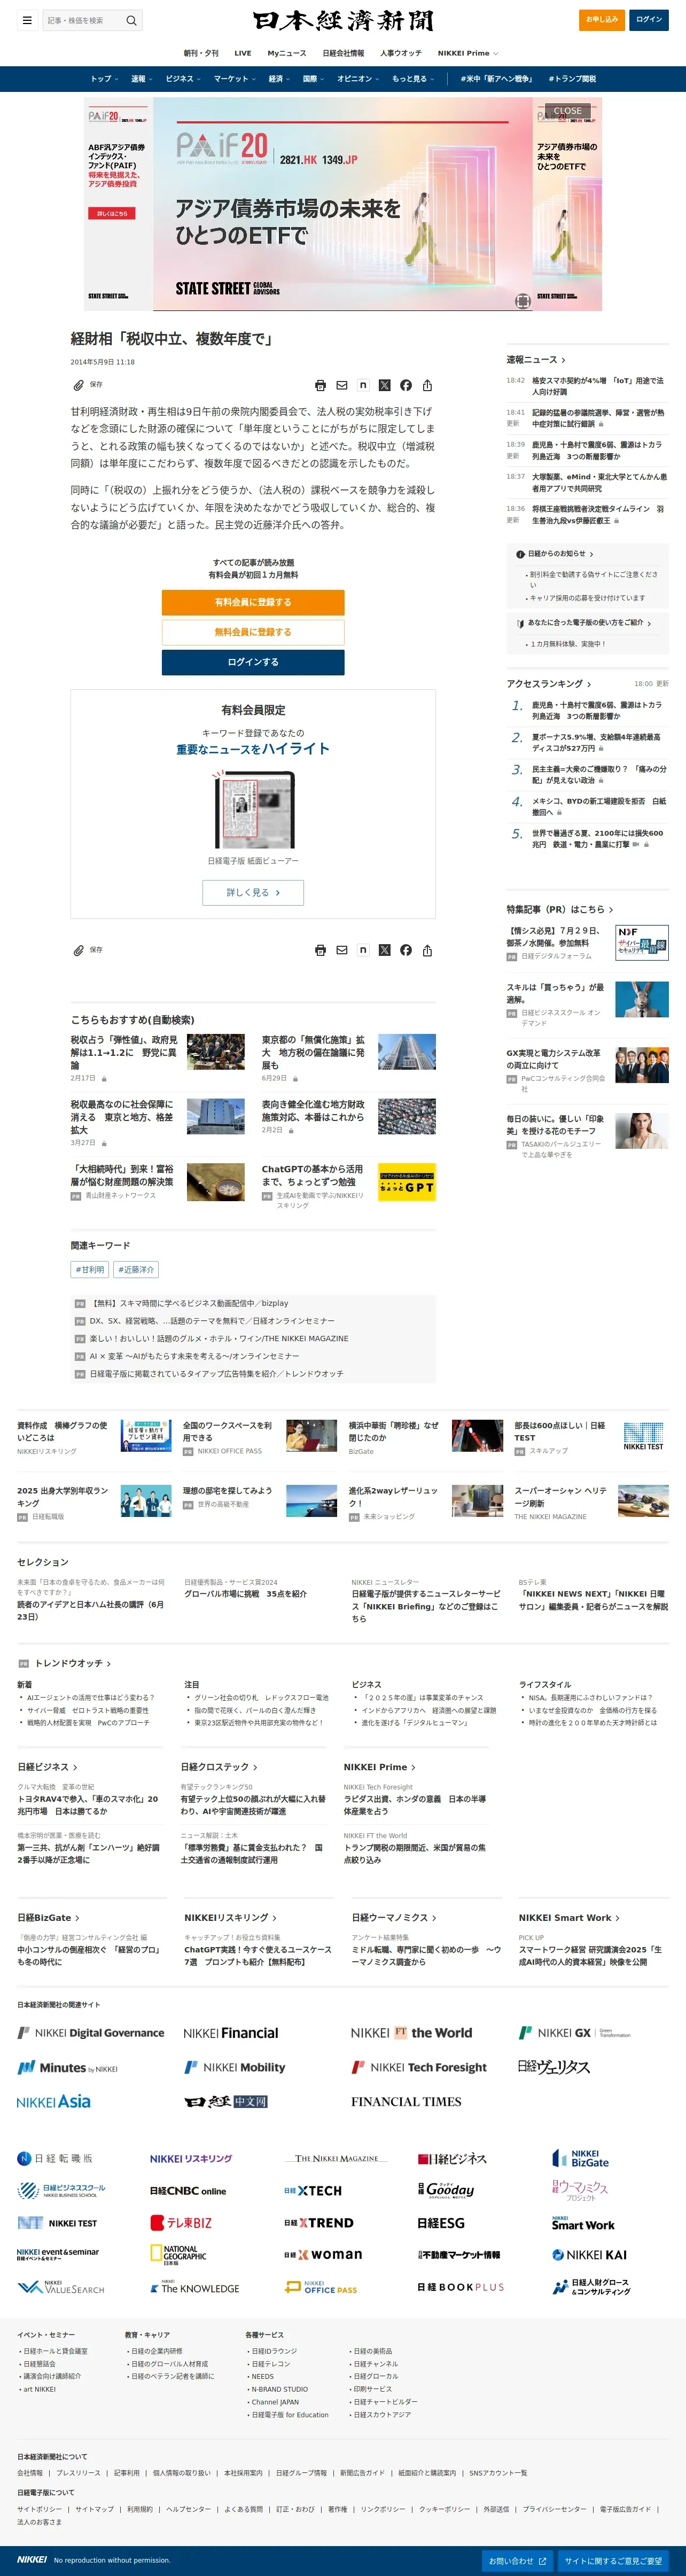The width and height of the screenshot is (686, 2576).
Task: Click the search magnifier icon
Action: click(131, 20)
